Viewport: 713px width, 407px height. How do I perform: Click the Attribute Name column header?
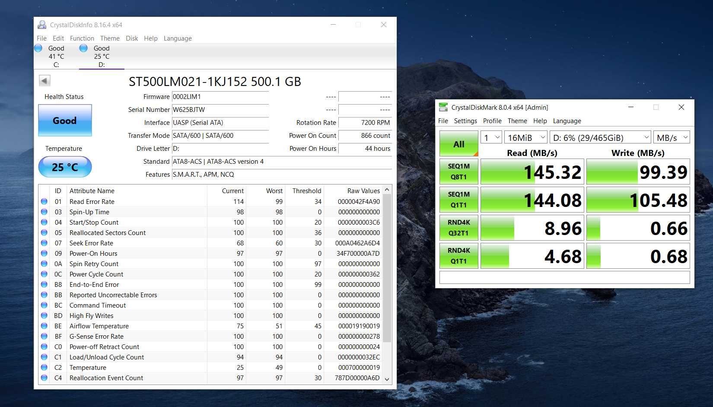pyautogui.click(x=137, y=191)
